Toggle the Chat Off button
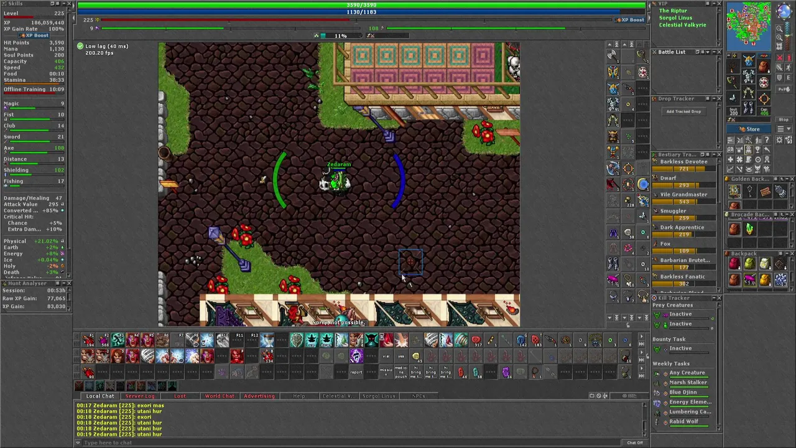The height and width of the screenshot is (448, 796). pos(635,442)
